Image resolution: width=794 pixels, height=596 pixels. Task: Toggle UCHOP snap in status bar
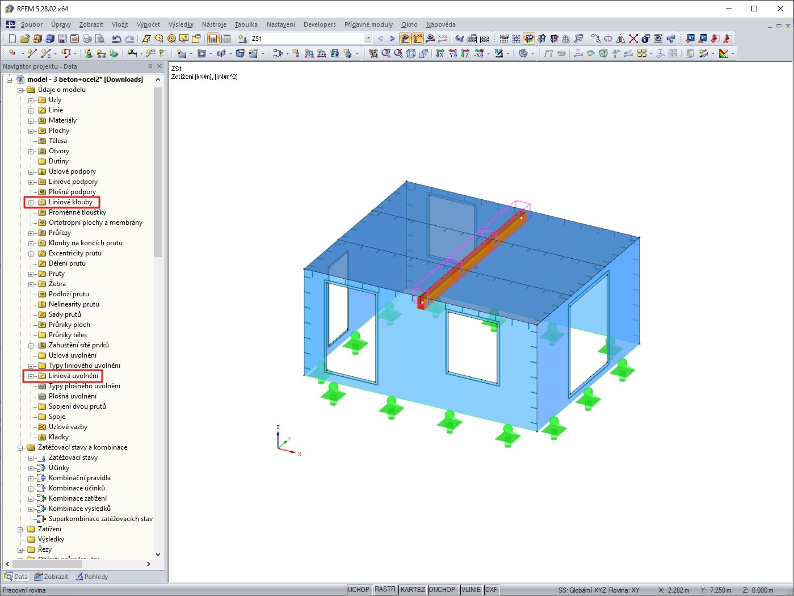point(359,590)
